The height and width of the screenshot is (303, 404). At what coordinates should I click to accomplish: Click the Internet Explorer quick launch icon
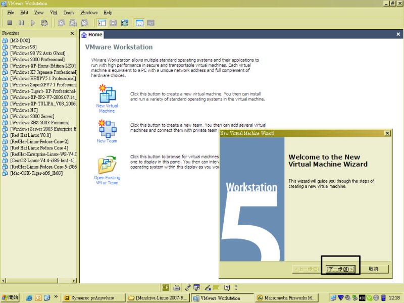click(x=29, y=298)
